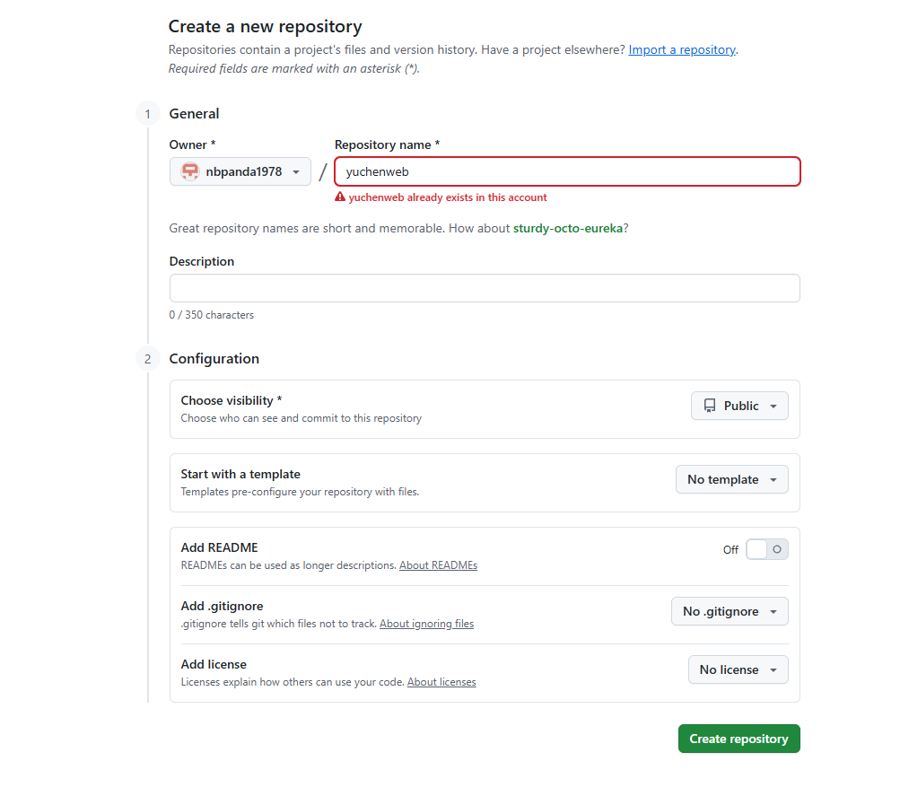The image size is (900, 796).
Task: Click the red warning triangle icon
Action: (340, 197)
